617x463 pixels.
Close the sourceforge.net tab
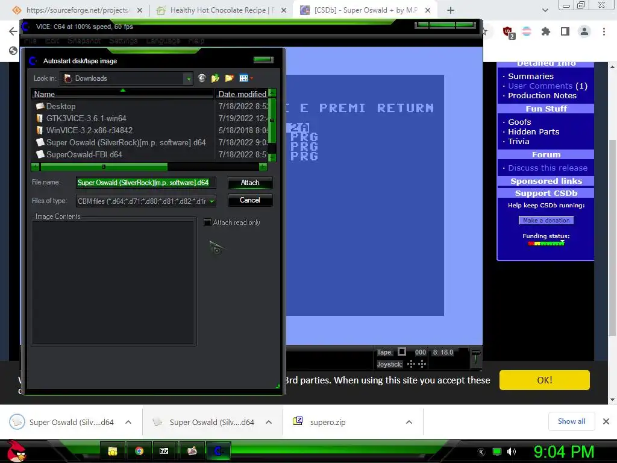tap(140, 10)
